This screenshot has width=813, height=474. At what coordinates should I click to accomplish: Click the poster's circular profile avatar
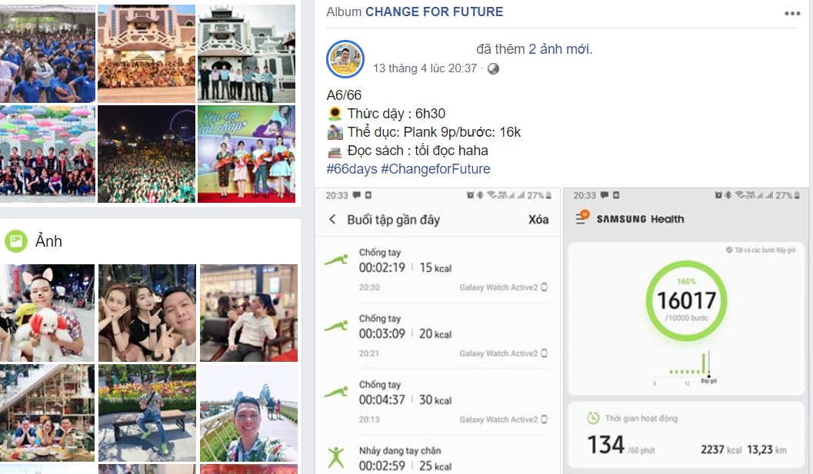click(345, 59)
